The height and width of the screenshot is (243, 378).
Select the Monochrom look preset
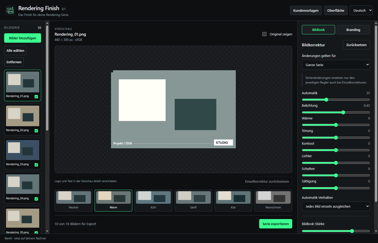pyautogui.click(x=273, y=201)
